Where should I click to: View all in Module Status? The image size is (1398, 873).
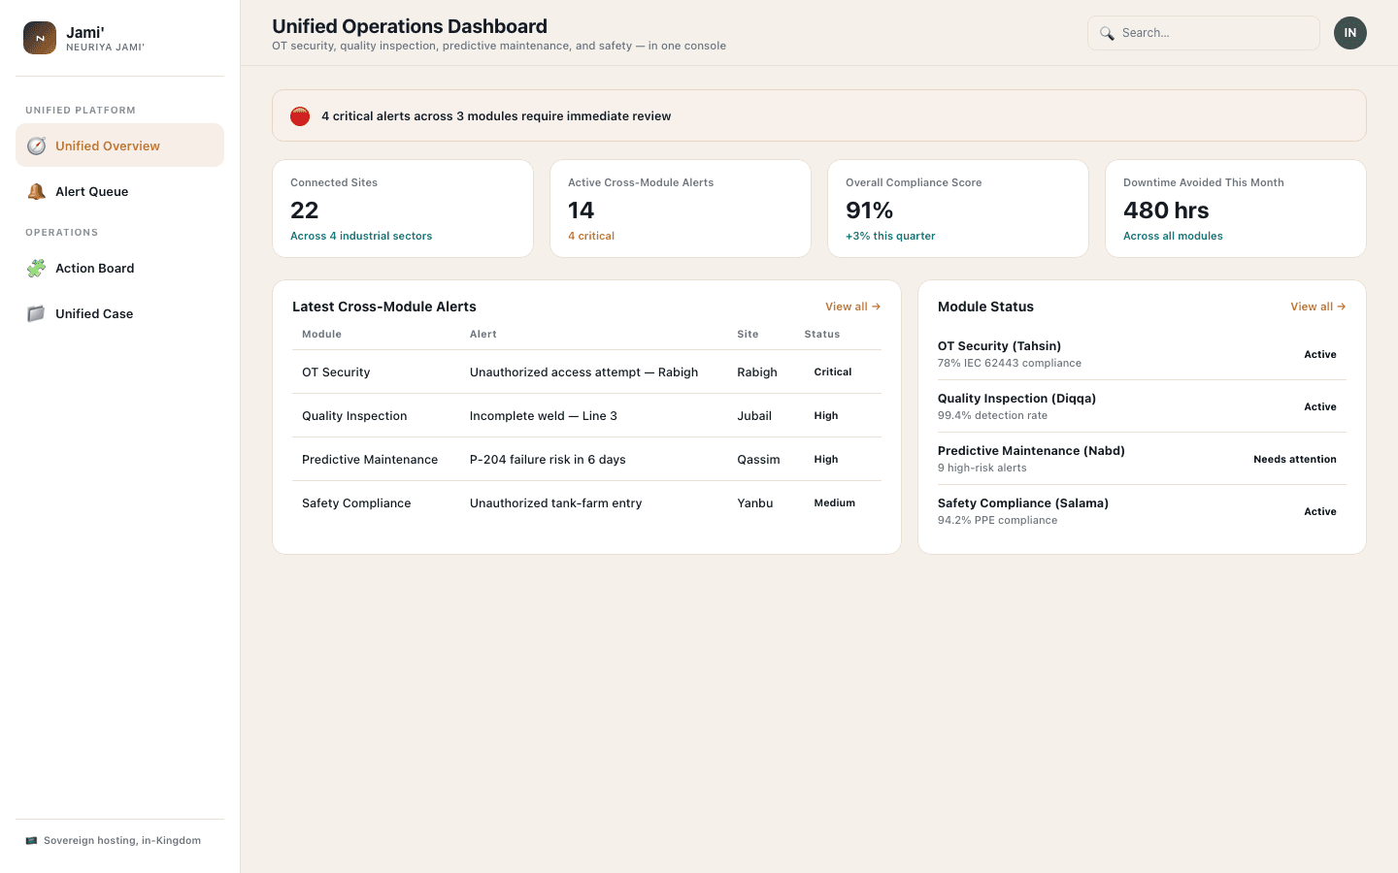coord(1317,307)
